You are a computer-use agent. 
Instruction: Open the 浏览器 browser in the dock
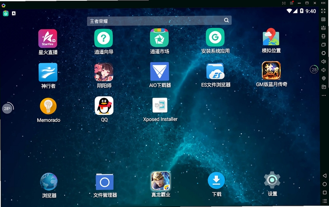tap(49, 182)
